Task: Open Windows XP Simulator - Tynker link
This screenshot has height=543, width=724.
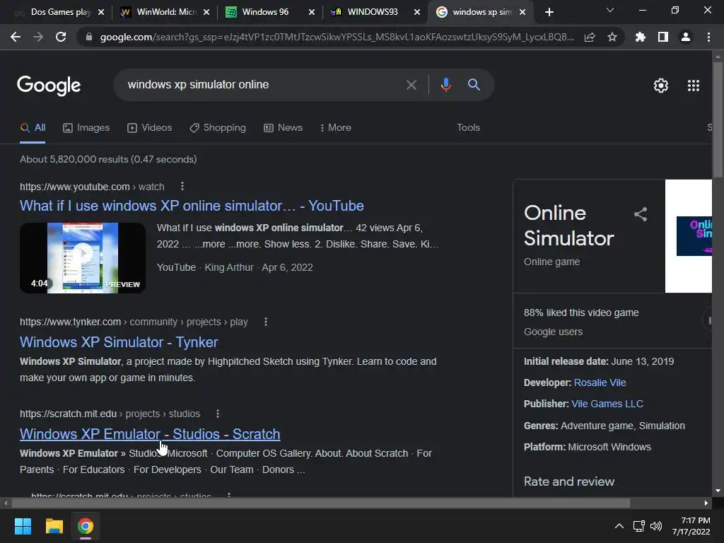Action: click(119, 342)
